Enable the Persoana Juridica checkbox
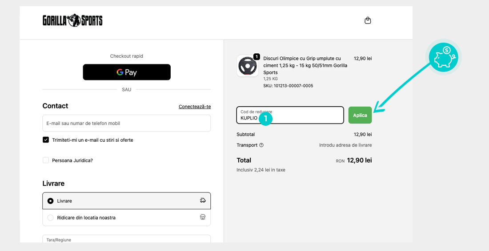The width and height of the screenshot is (489, 251). click(x=46, y=160)
